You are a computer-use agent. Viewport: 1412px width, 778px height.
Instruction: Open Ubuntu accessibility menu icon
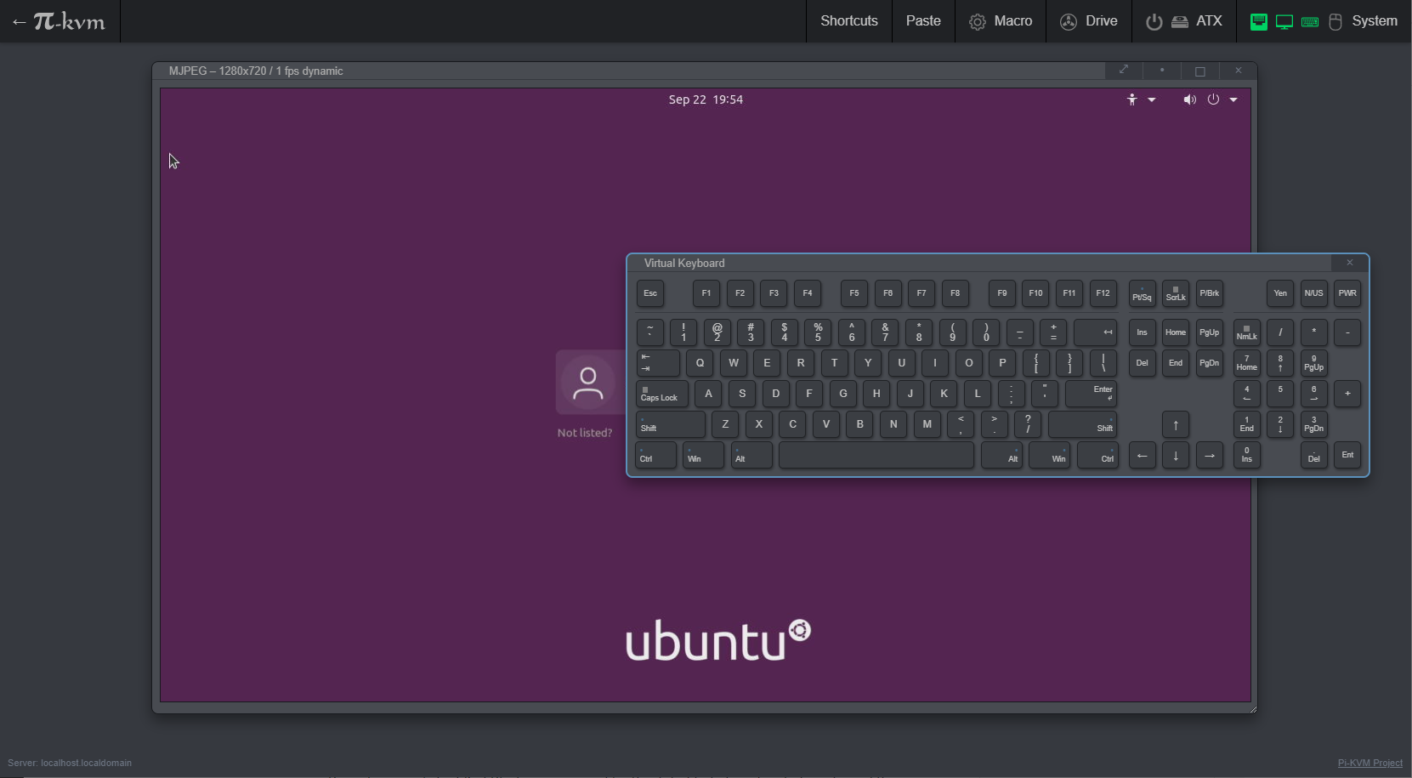[x=1131, y=99]
